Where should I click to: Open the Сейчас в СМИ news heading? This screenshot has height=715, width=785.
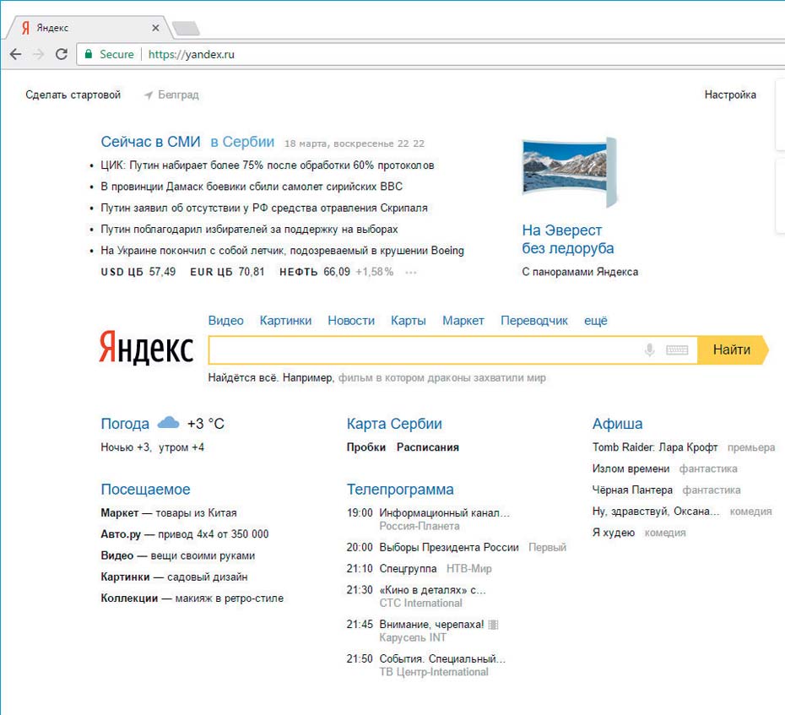tap(151, 142)
